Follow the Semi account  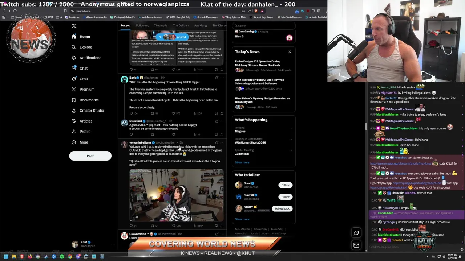pos(285,185)
